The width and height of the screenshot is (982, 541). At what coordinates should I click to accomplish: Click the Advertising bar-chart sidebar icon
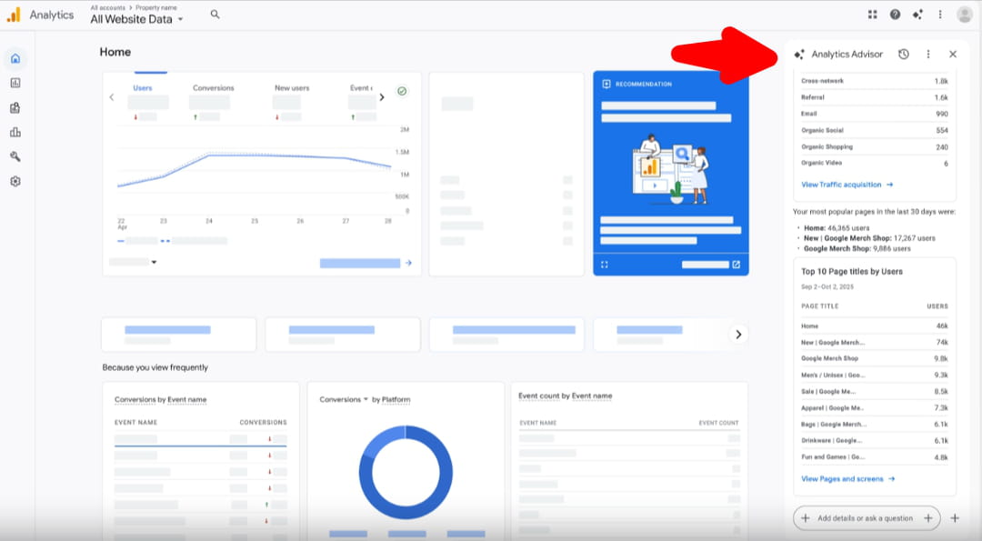tap(15, 132)
